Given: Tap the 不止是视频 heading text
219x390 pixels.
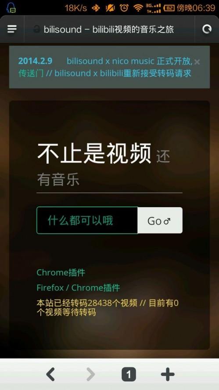Looking at the screenshot, I should click(x=94, y=153).
